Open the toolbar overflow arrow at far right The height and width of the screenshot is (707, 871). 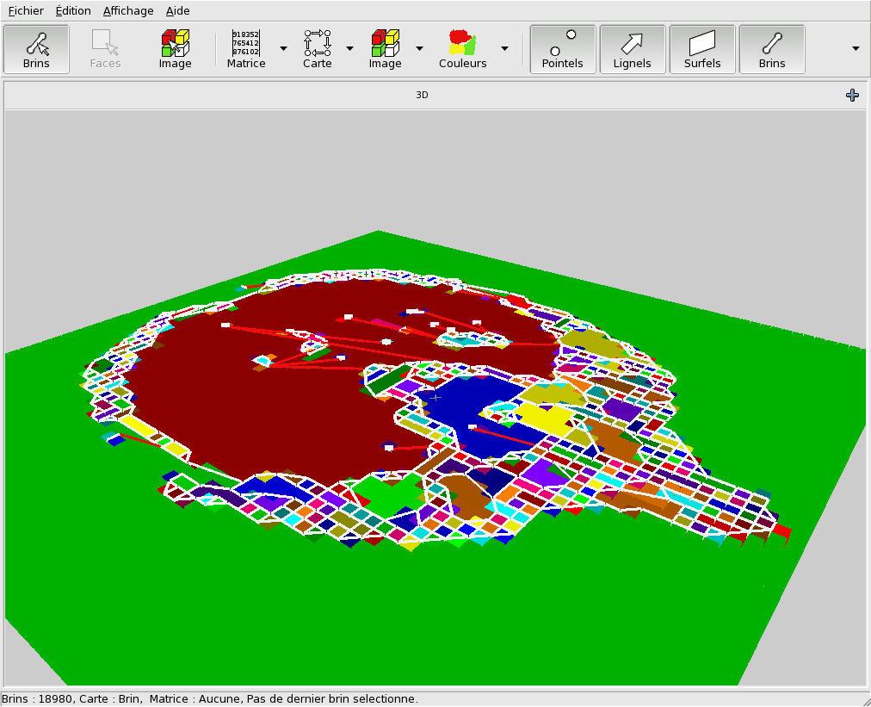(856, 48)
